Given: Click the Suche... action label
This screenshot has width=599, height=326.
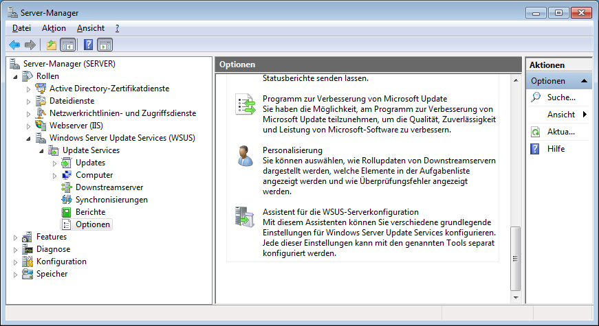Looking at the screenshot, I should 561,97.
